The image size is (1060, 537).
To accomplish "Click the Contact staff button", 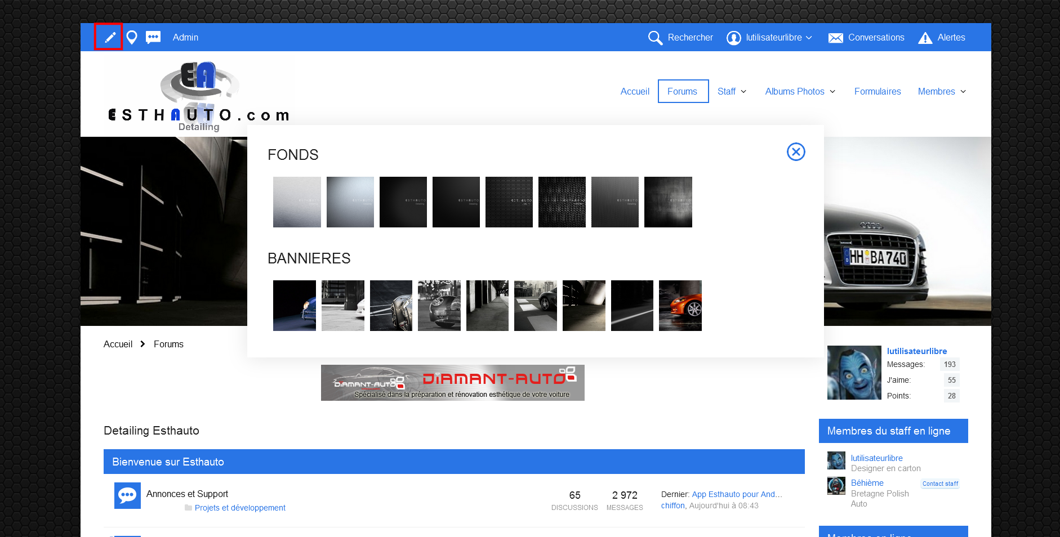I will click(x=940, y=484).
